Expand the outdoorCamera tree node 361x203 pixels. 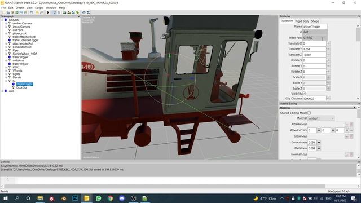coord(6,23)
